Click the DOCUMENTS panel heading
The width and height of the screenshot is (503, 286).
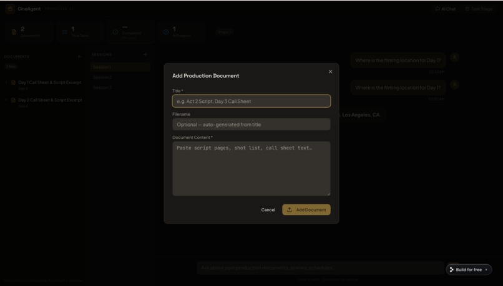(x=17, y=57)
